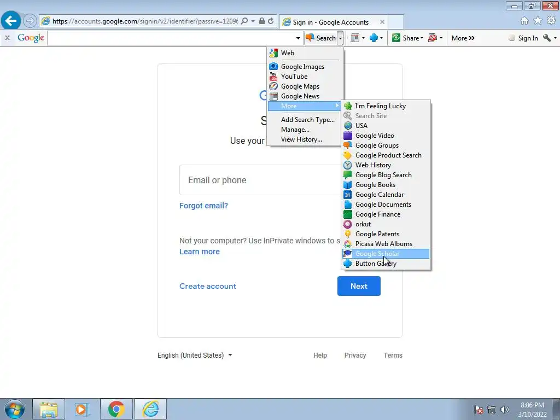Open the toolbar wrench options icon
The width and height of the screenshot is (560, 420).
tap(547, 38)
